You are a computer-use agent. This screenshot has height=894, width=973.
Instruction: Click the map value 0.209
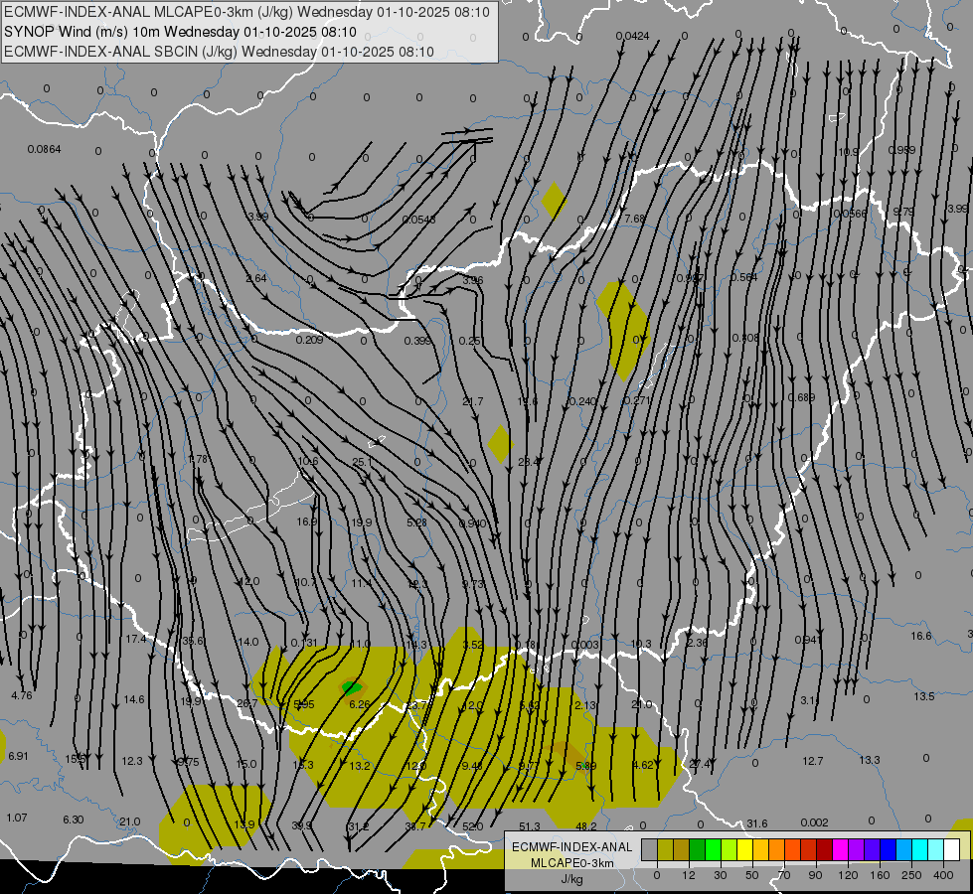[309, 340]
